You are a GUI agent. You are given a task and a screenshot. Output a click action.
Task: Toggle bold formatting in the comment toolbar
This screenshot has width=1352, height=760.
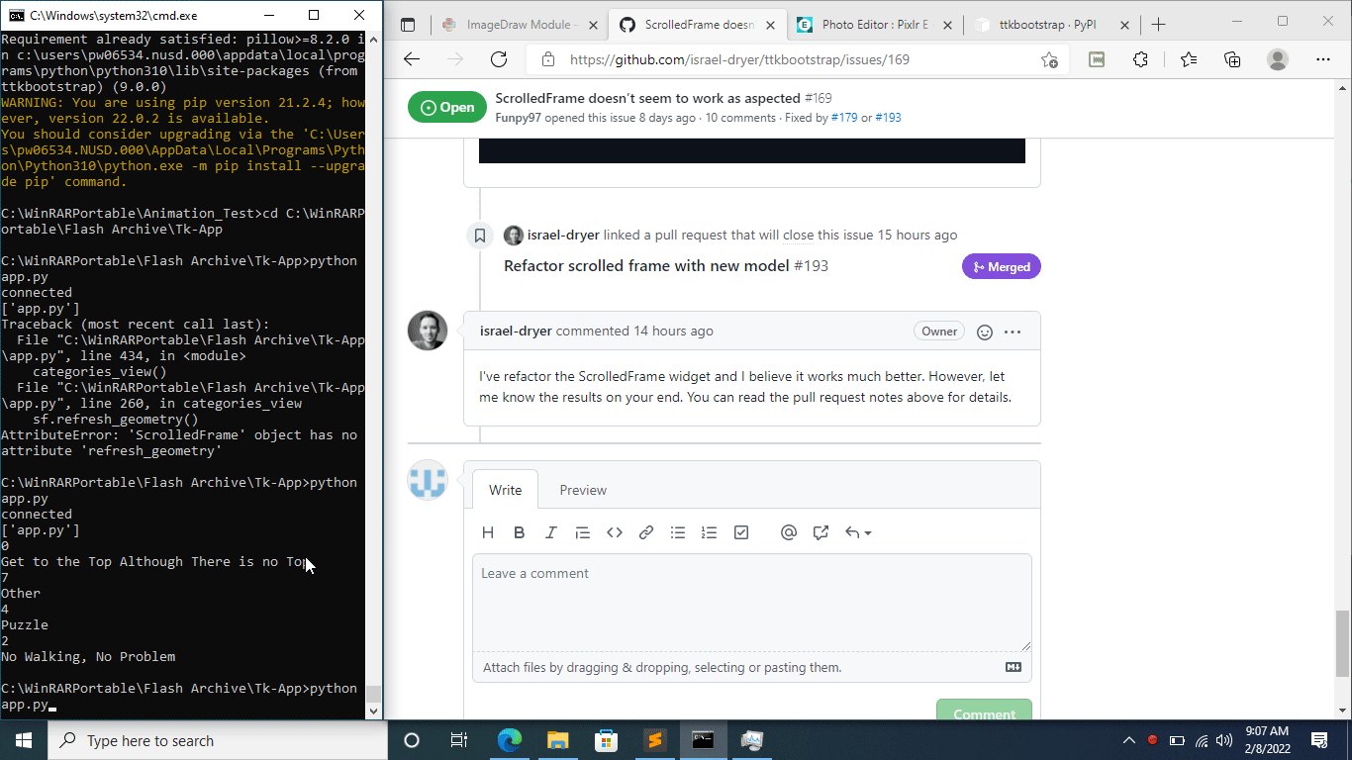pyautogui.click(x=520, y=532)
